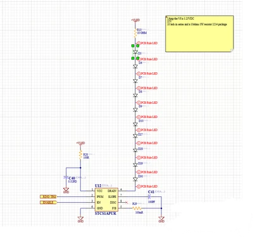Select the U12 STCS1APUR chip body

click(106, 200)
